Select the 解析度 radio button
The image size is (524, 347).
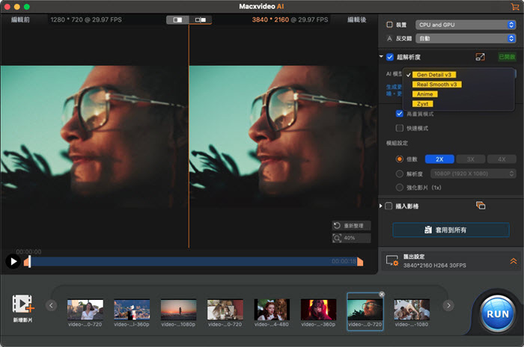coord(400,173)
